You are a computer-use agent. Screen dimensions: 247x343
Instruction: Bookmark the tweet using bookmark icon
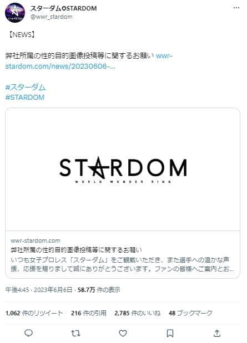(170, 333)
